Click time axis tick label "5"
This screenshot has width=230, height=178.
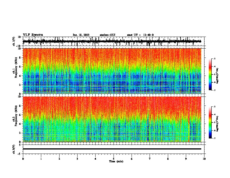(x=114, y=159)
